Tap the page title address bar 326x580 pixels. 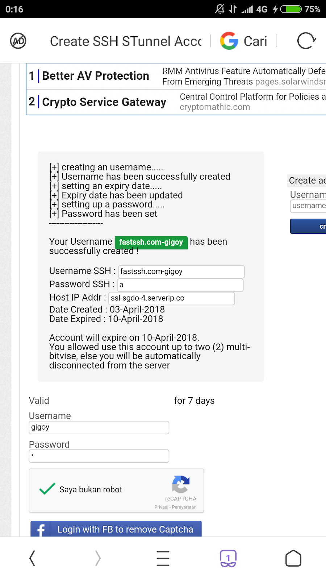[125, 41]
